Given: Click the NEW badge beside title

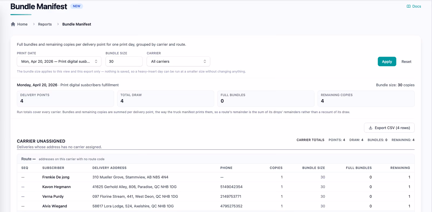Looking at the screenshot, I should pos(77,6).
